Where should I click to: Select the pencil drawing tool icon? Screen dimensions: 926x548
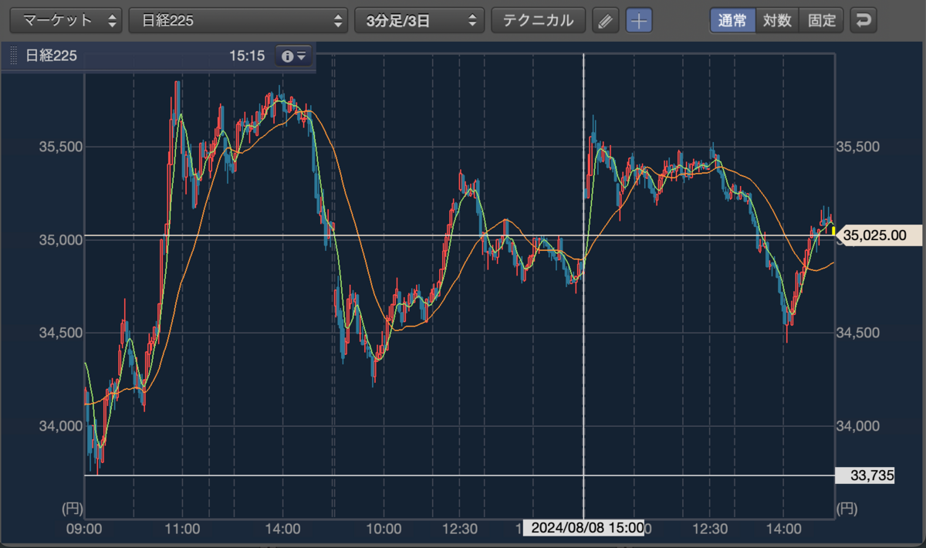tap(606, 21)
